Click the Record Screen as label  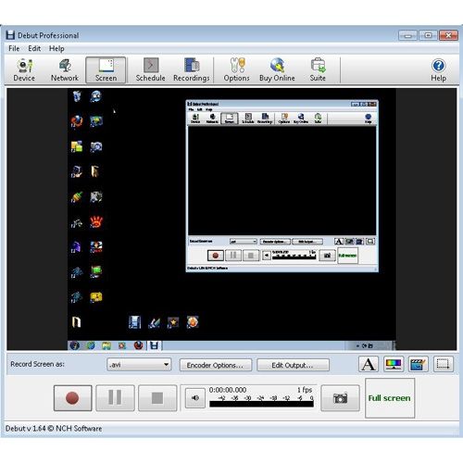click(38, 364)
